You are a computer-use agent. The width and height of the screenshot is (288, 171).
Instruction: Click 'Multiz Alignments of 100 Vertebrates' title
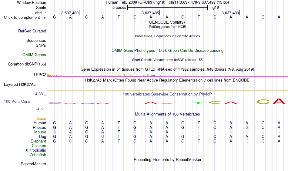tap(167, 114)
